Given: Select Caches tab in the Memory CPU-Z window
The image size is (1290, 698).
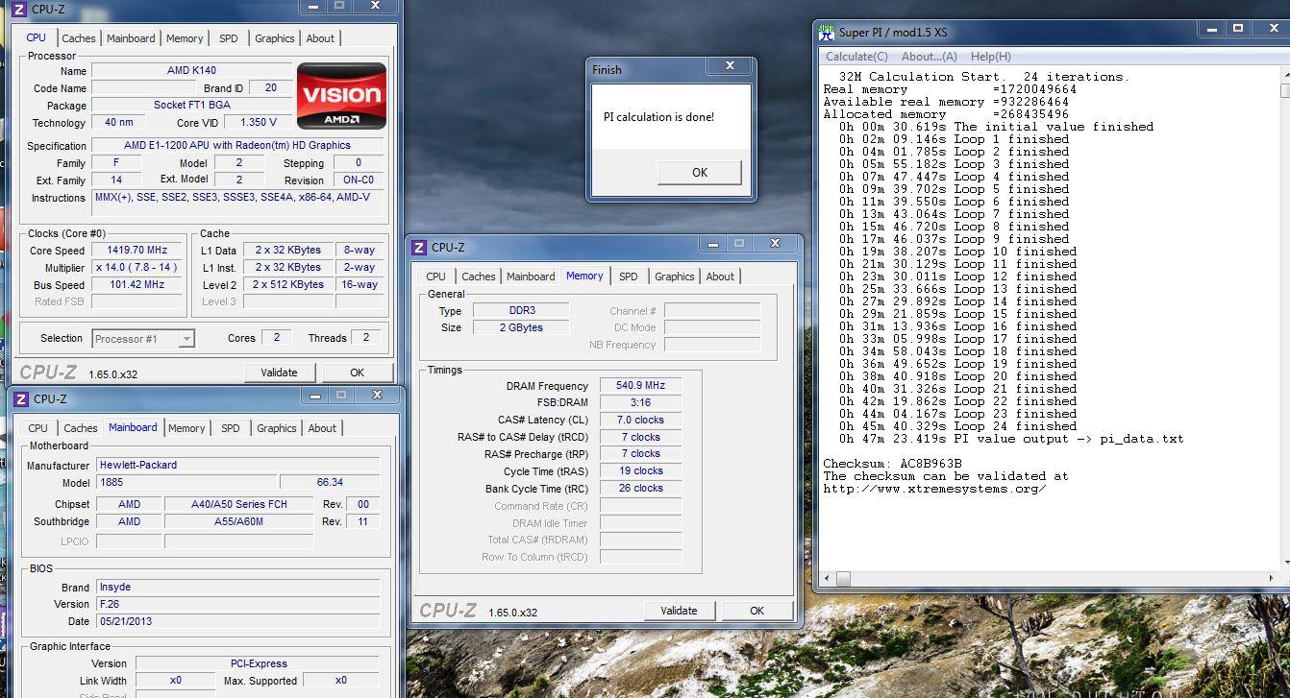Looking at the screenshot, I should coord(479,277).
